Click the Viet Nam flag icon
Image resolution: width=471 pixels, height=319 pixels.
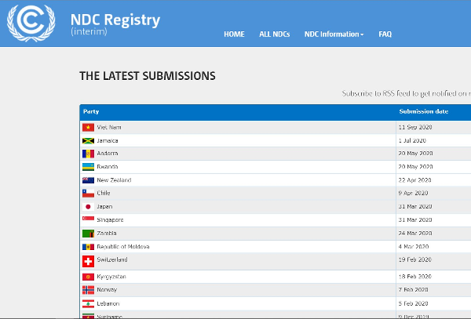[88, 128]
